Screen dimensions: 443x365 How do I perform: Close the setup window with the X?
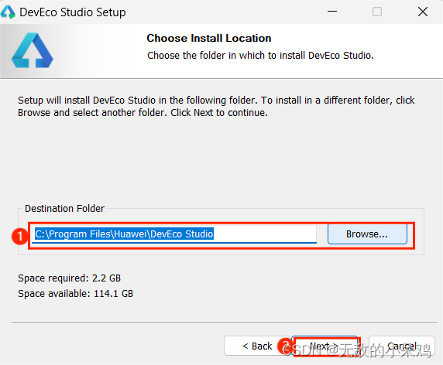click(x=423, y=12)
